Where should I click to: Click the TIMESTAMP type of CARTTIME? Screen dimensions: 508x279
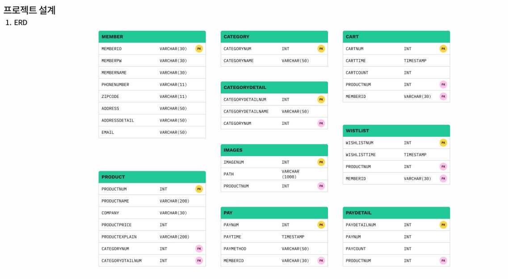[x=415, y=61]
